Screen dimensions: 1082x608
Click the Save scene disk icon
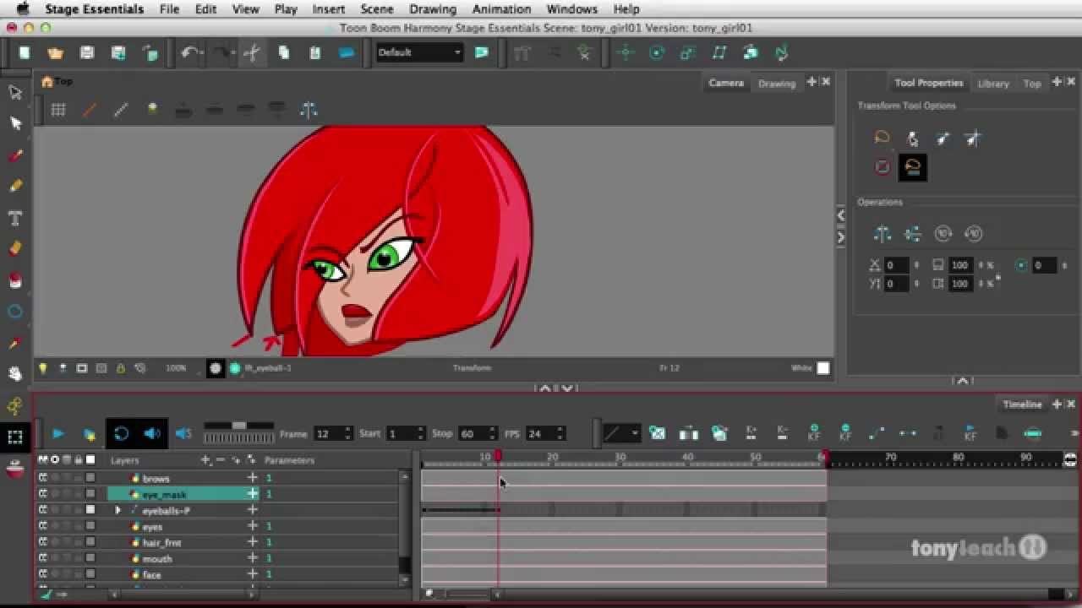pyautogui.click(x=87, y=52)
